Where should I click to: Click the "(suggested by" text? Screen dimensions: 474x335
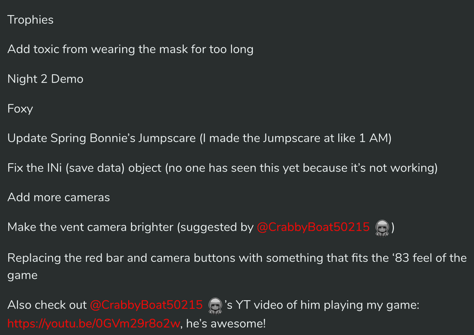click(215, 228)
